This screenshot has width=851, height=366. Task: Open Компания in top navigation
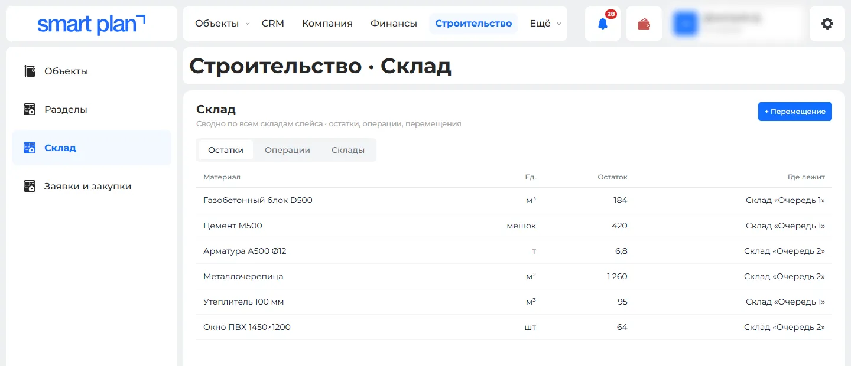327,24
